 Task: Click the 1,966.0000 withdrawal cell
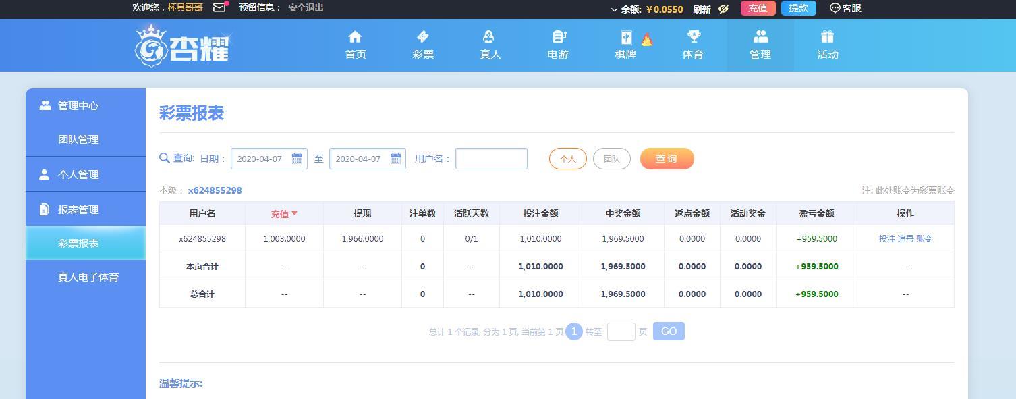pos(362,238)
